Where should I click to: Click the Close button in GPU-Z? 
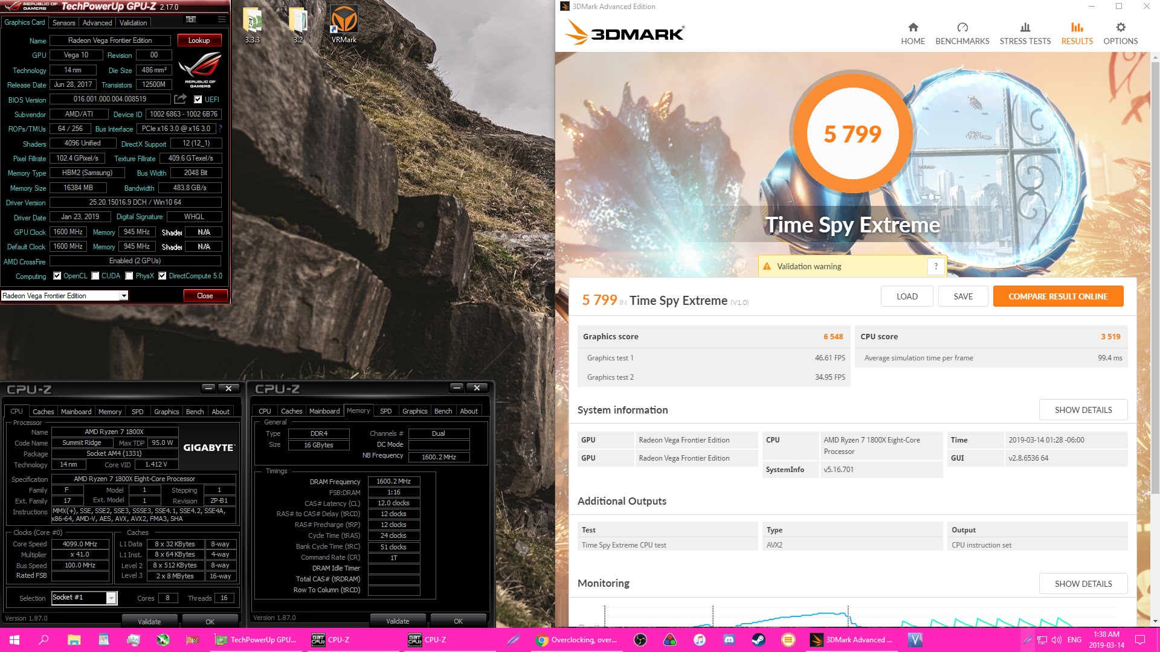pyautogui.click(x=205, y=296)
